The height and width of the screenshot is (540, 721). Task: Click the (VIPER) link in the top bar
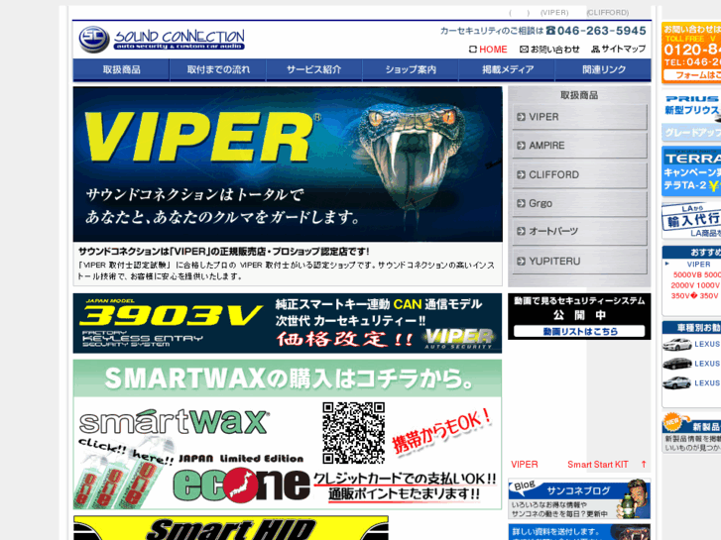(x=554, y=13)
